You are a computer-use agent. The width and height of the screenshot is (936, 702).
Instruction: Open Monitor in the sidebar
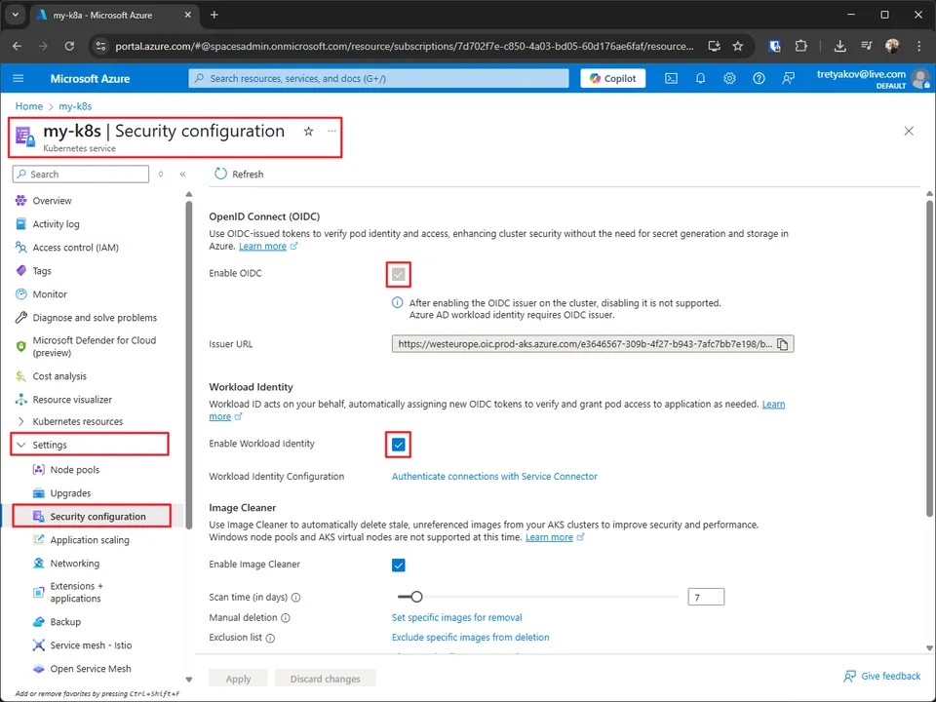click(x=50, y=293)
